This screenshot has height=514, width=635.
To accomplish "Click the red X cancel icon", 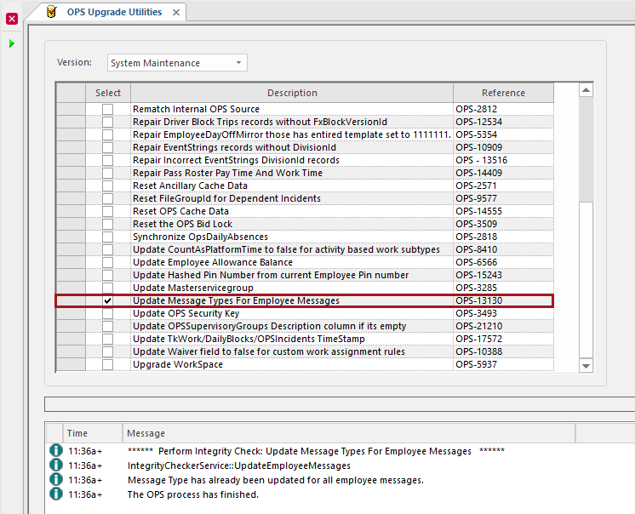I will [x=12, y=19].
